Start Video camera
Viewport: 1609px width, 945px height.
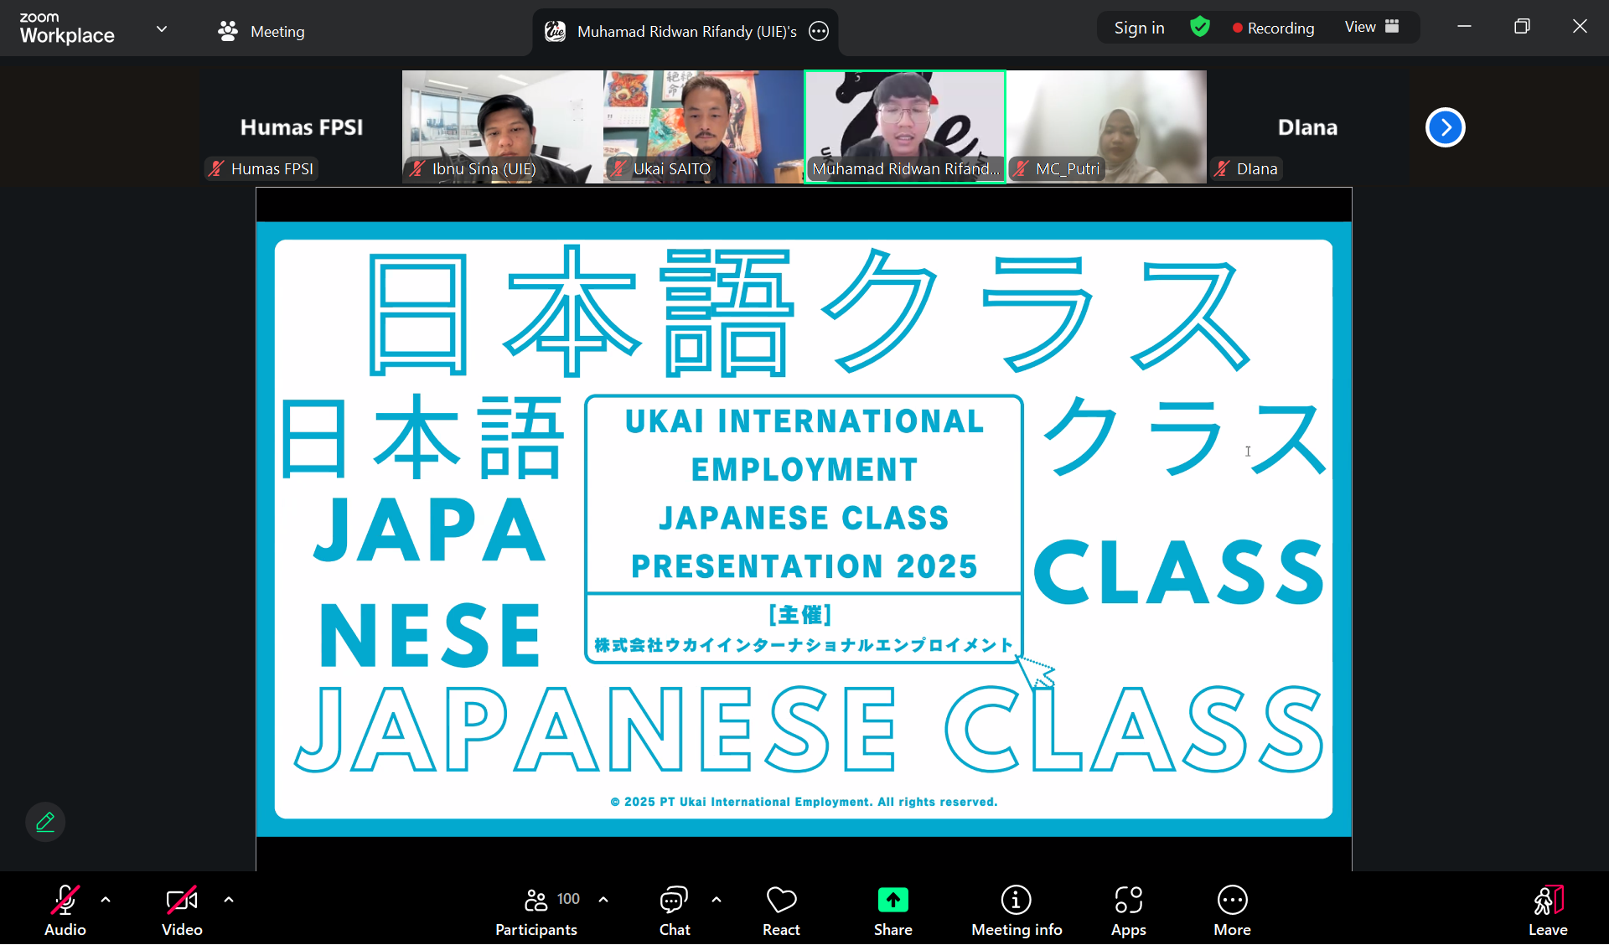pos(182,901)
